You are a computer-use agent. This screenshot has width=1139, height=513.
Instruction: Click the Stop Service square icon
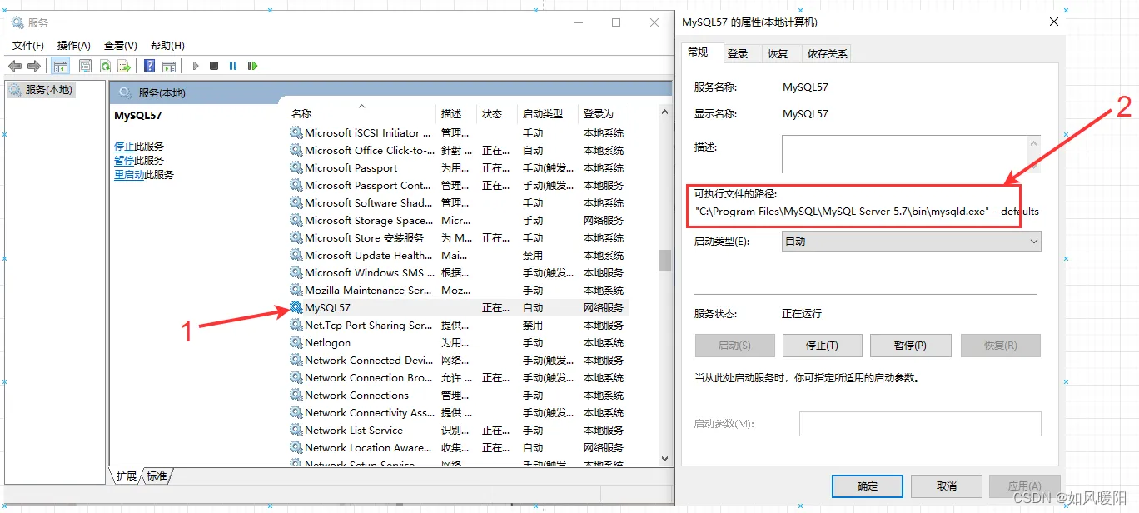pos(214,66)
